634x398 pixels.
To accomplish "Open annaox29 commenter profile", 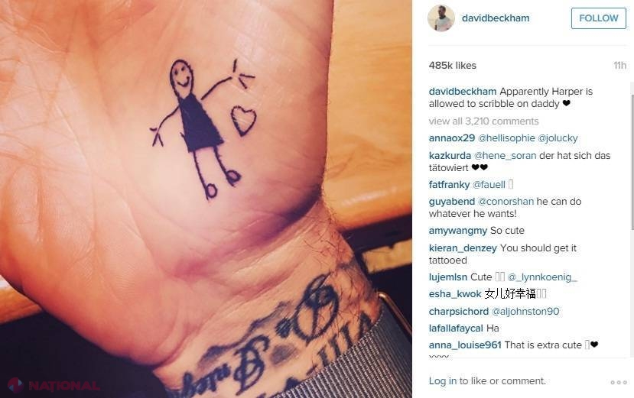I will [452, 138].
